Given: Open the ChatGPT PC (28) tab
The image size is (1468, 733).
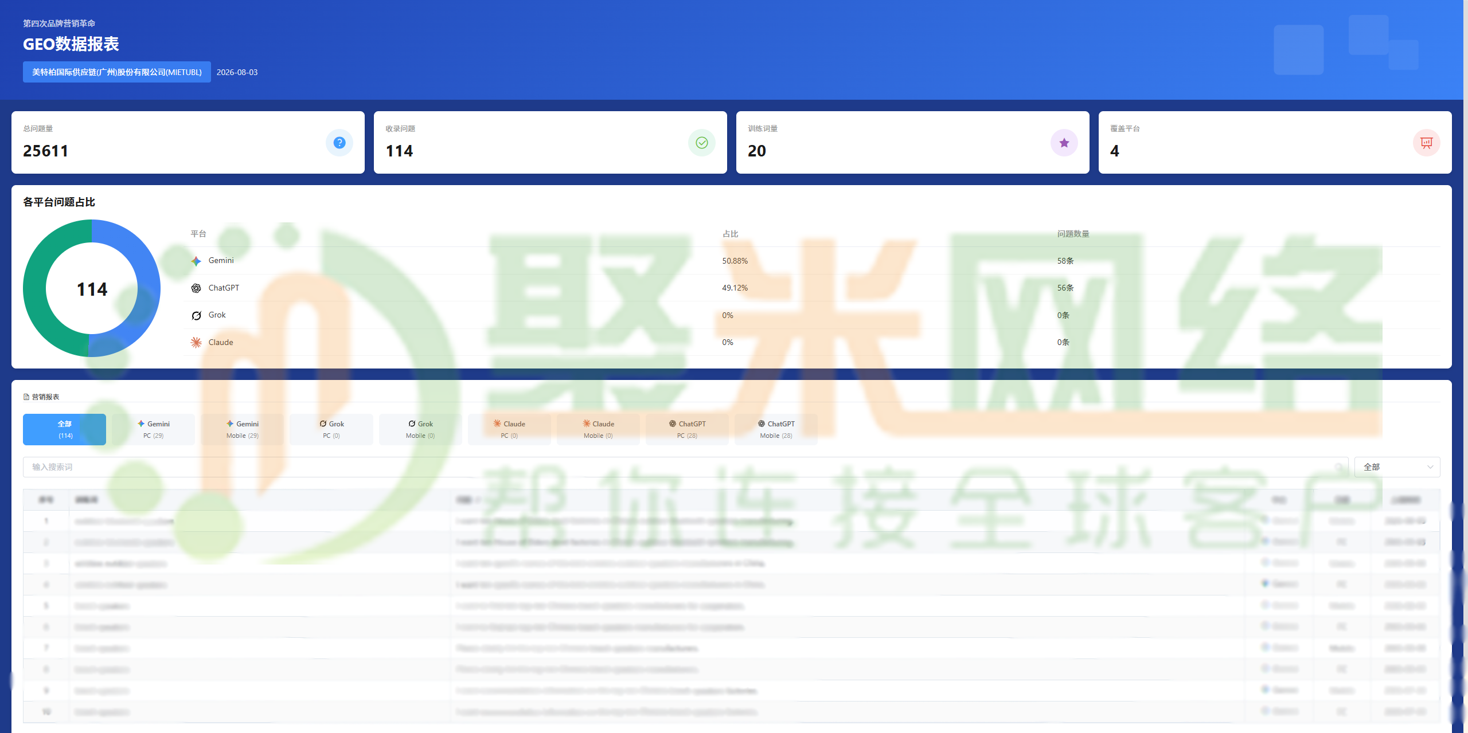Looking at the screenshot, I should (687, 429).
